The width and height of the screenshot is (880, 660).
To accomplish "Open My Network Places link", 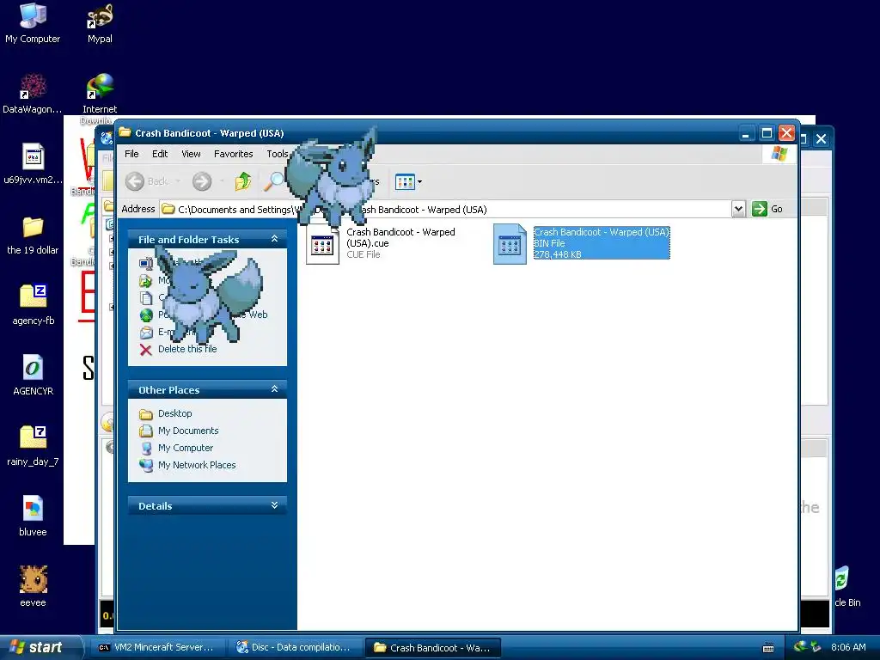I will tap(197, 465).
